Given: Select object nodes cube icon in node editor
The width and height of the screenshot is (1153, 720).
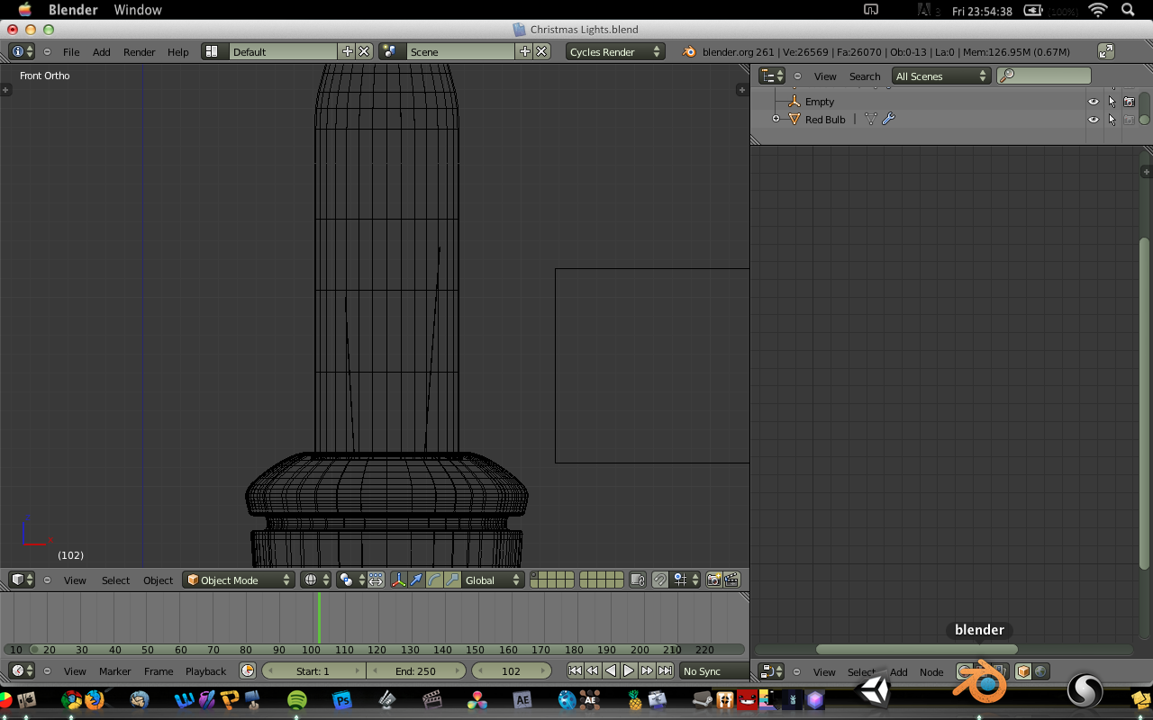Looking at the screenshot, I should pos(1023,672).
